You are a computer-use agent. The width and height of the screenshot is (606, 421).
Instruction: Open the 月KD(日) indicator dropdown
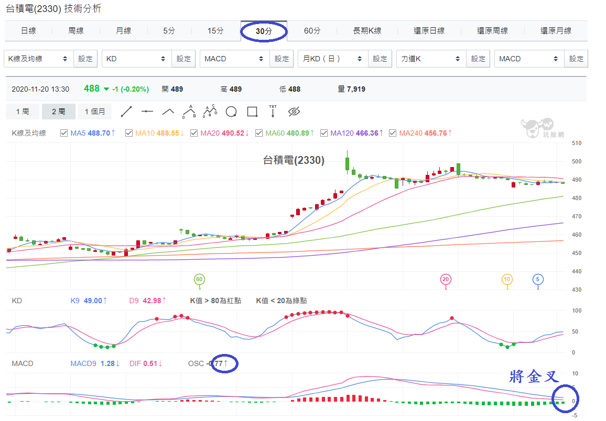click(x=333, y=59)
